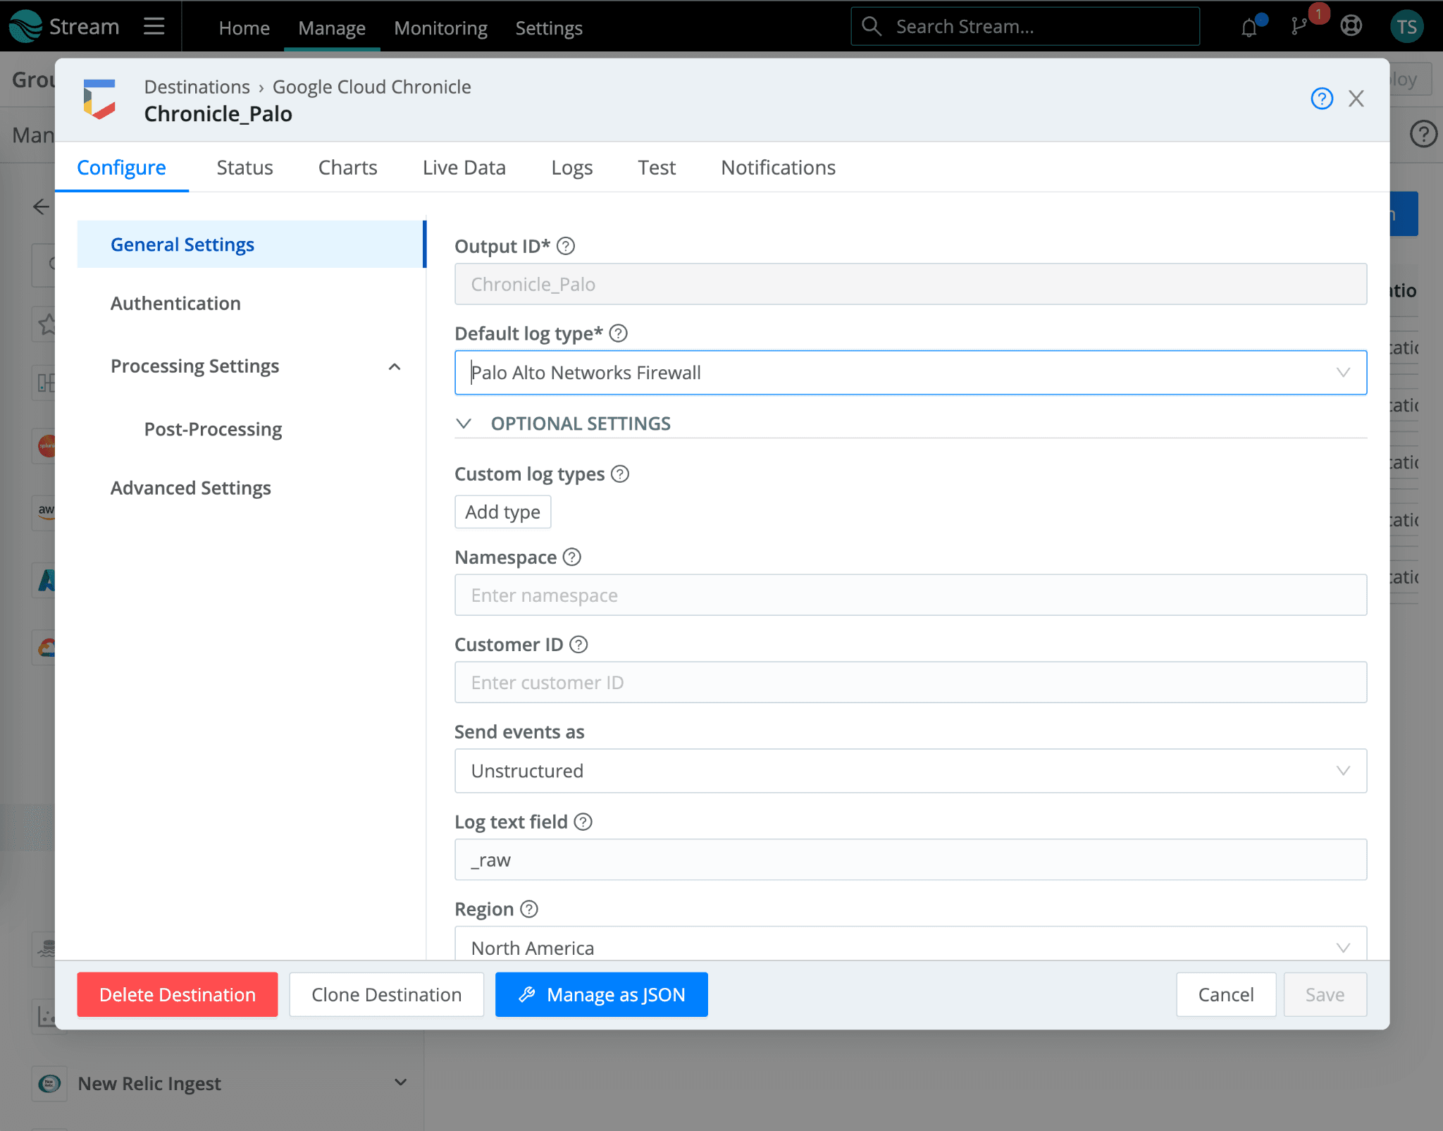Open the hamburger menu next to Stream
Image resolution: width=1443 pixels, height=1131 pixels.
pyautogui.click(x=154, y=27)
